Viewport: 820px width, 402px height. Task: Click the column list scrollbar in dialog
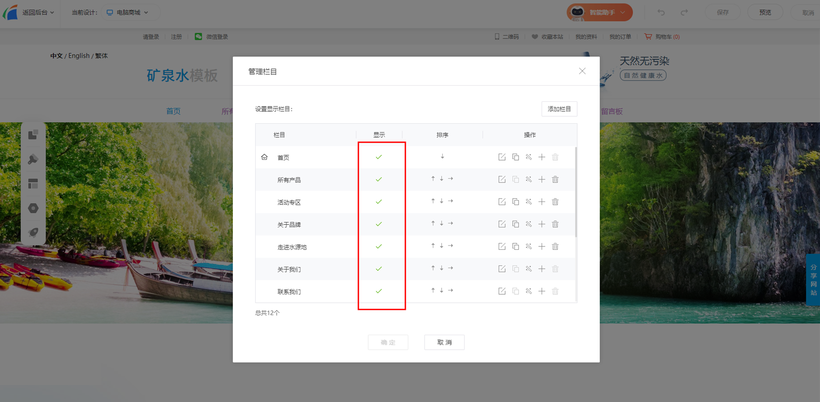coord(576,192)
